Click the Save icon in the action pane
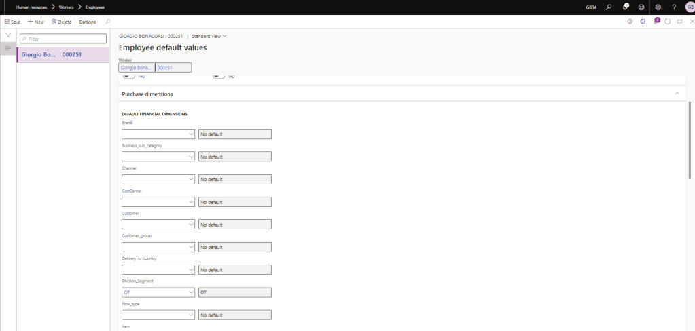This screenshot has width=695, height=331. click(x=7, y=22)
